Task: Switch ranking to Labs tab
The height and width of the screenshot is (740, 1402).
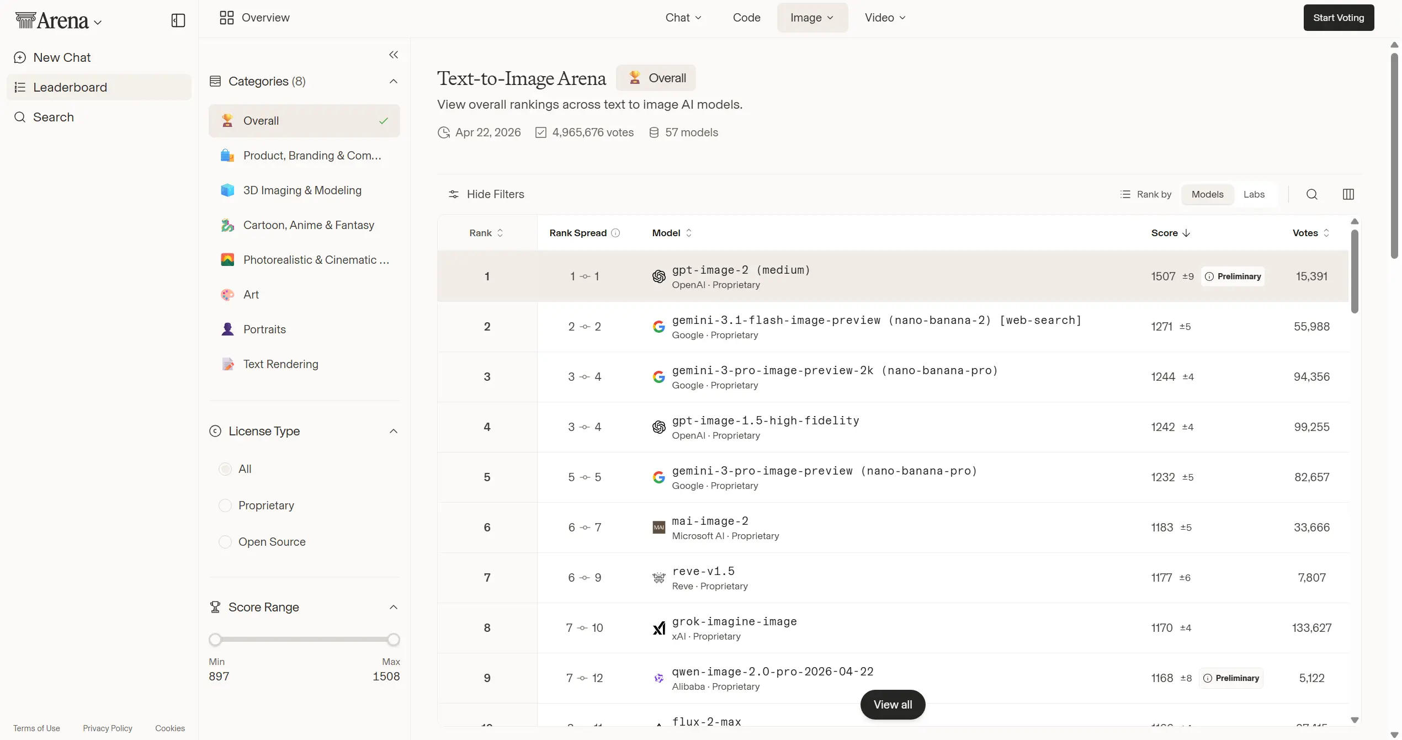Action: pos(1254,194)
